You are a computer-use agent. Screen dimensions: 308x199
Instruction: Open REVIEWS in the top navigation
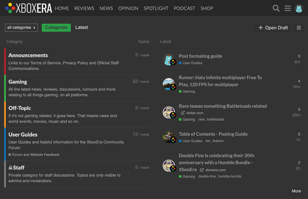84,8
